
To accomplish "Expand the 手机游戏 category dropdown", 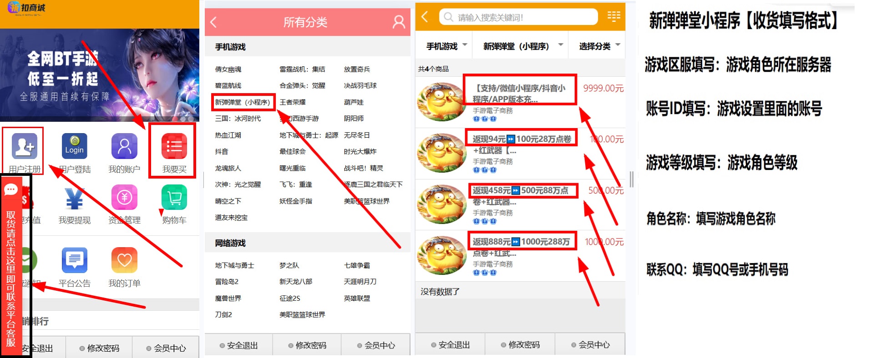I will pyautogui.click(x=446, y=46).
